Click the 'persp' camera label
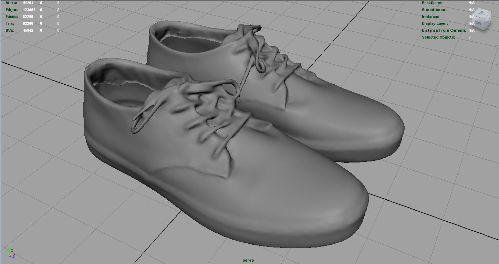Image resolution: width=499 pixels, height=264 pixels. (x=248, y=260)
